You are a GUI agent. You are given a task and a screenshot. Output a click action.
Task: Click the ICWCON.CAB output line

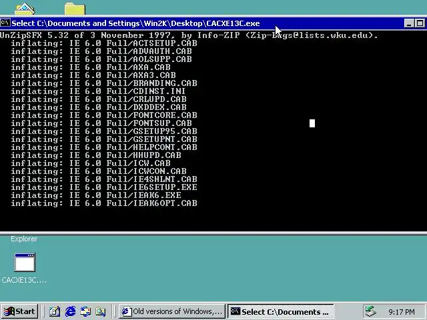point(99,171)
